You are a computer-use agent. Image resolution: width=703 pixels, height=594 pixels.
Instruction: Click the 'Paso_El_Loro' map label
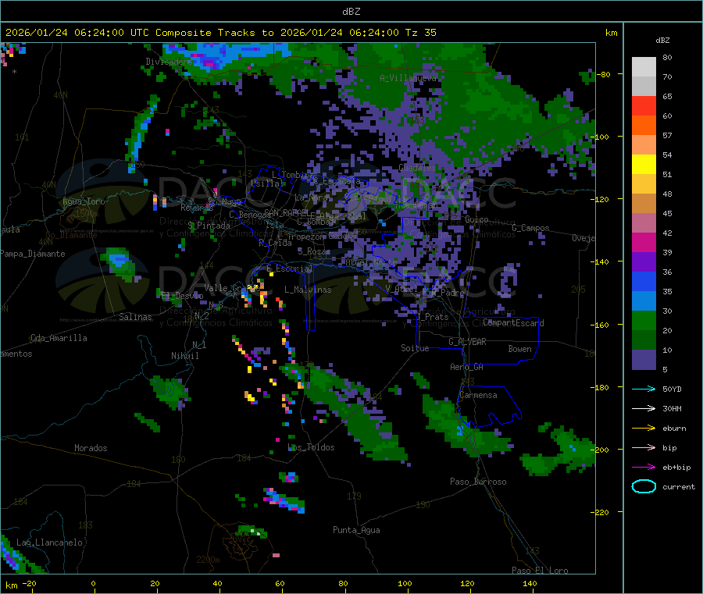point(540,571)
